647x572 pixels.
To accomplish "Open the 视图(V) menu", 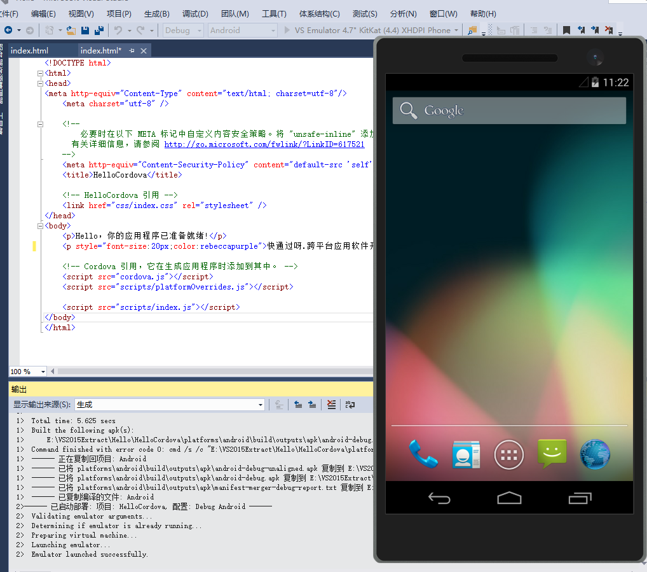I will [x=81, y=13].
